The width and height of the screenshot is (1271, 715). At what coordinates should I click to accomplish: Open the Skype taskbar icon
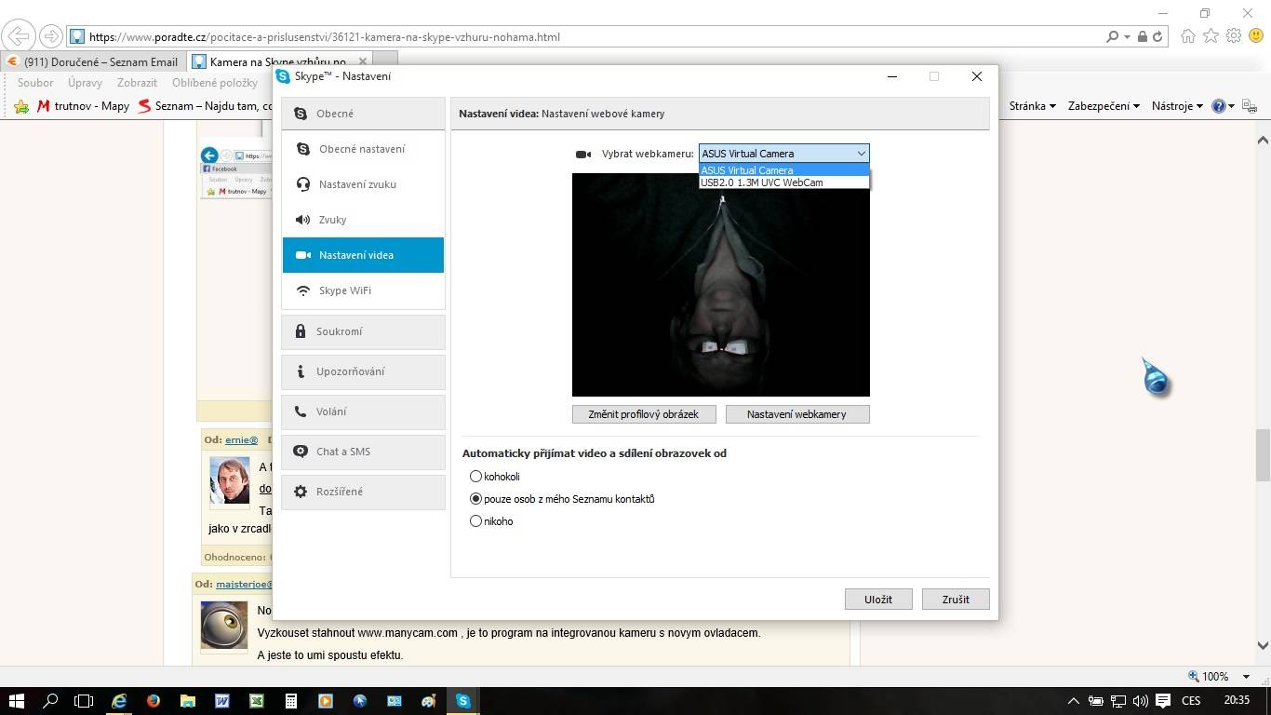(463, 700)
